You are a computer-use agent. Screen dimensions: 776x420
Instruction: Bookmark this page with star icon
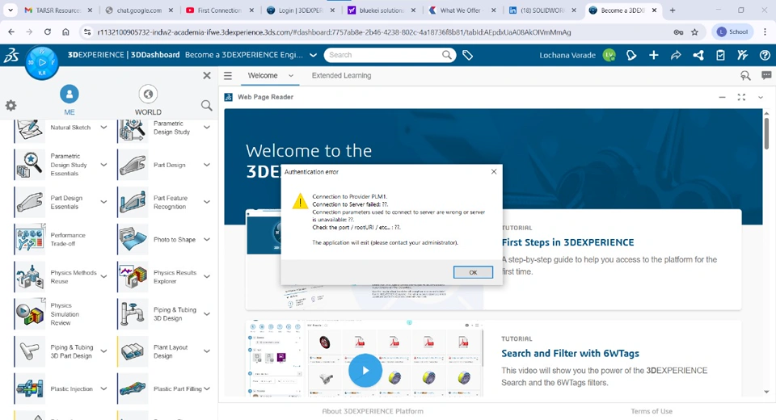click(x=695, y=32)
